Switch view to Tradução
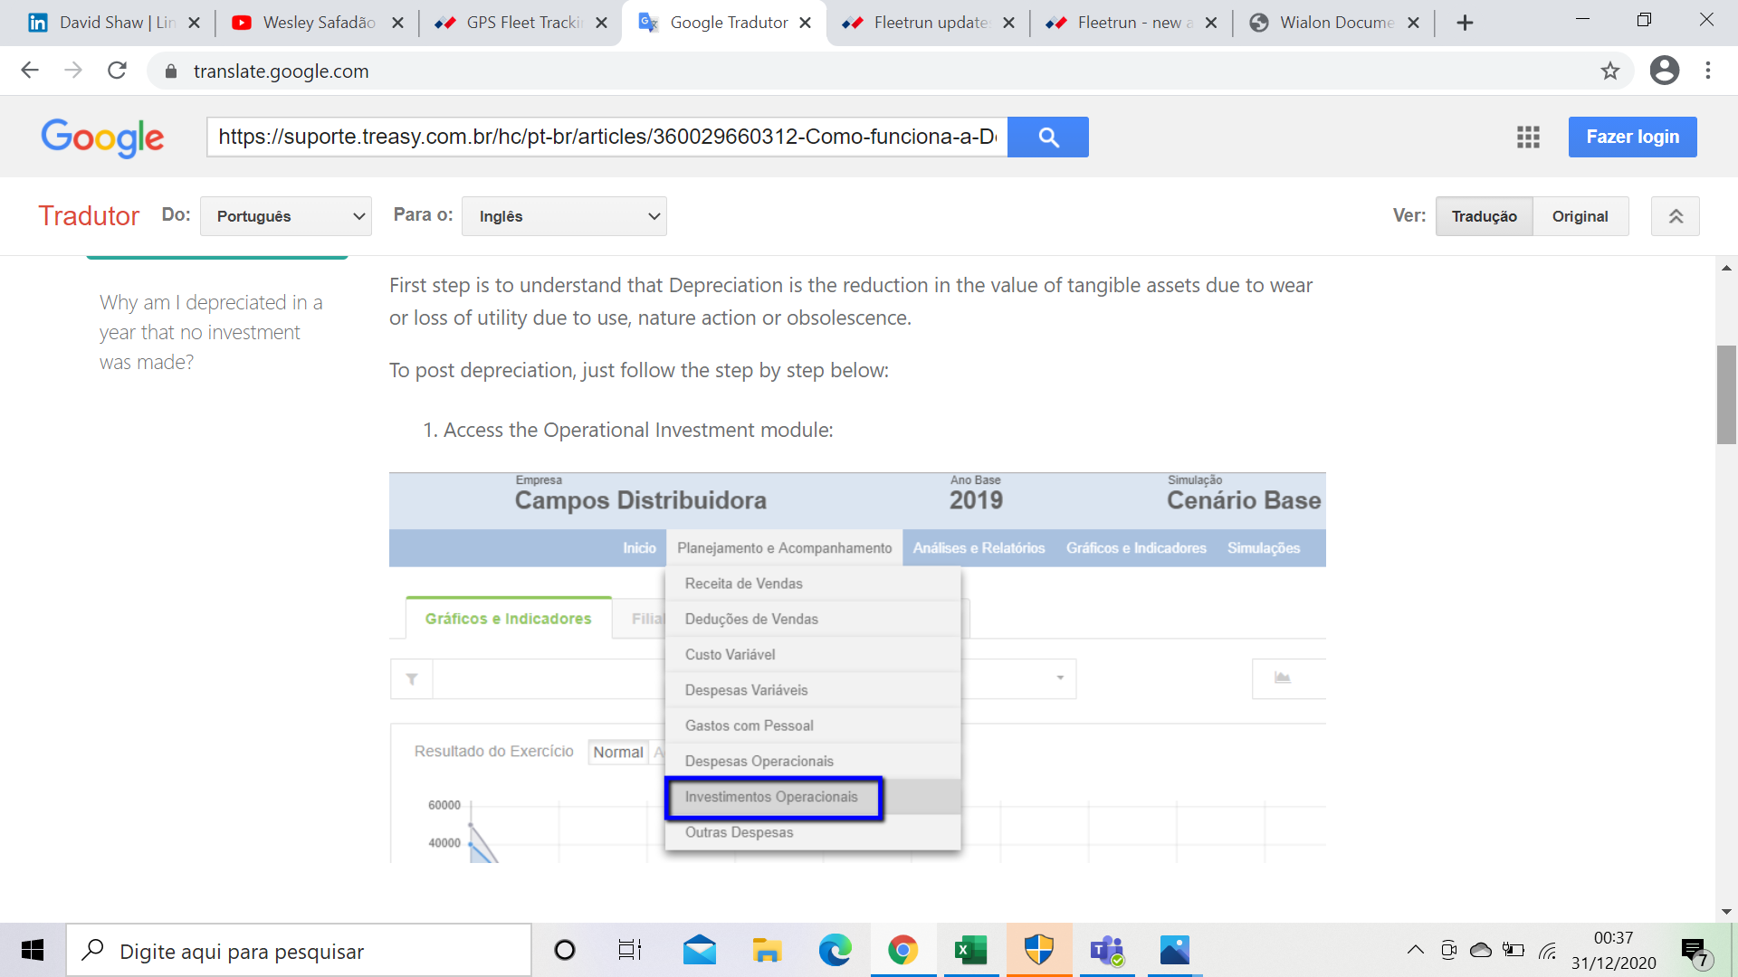 click(1484, 216)
